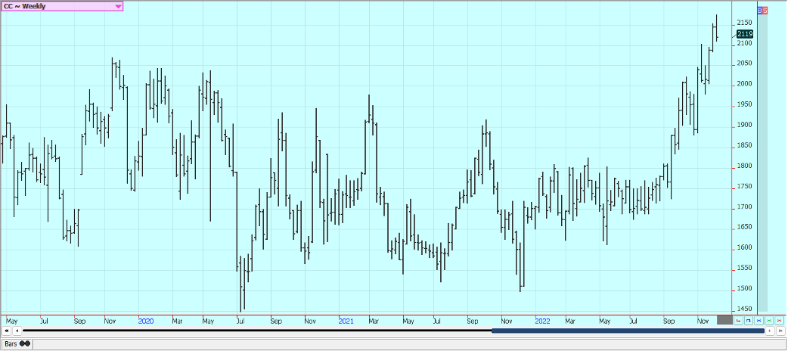Click the blue 2020 year label
Image resolution: width=788 pixels, height=351 pixels.
[x=146, y=321]
